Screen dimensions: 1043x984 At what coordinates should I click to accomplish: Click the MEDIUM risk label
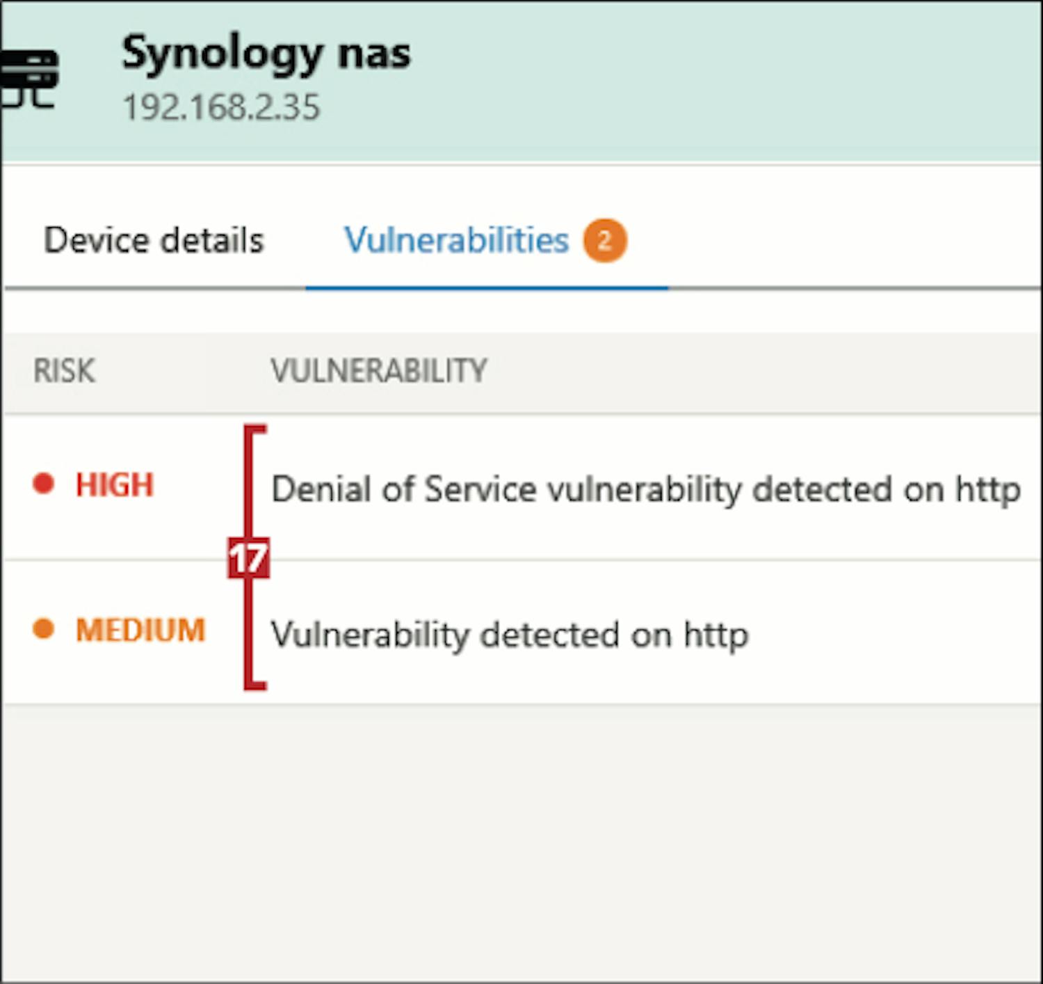tap(140, 630)
